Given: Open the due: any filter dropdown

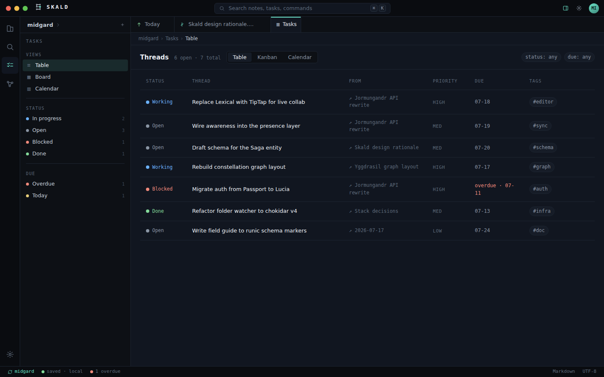Looking at the screenshot, I should tap(579, 57).
